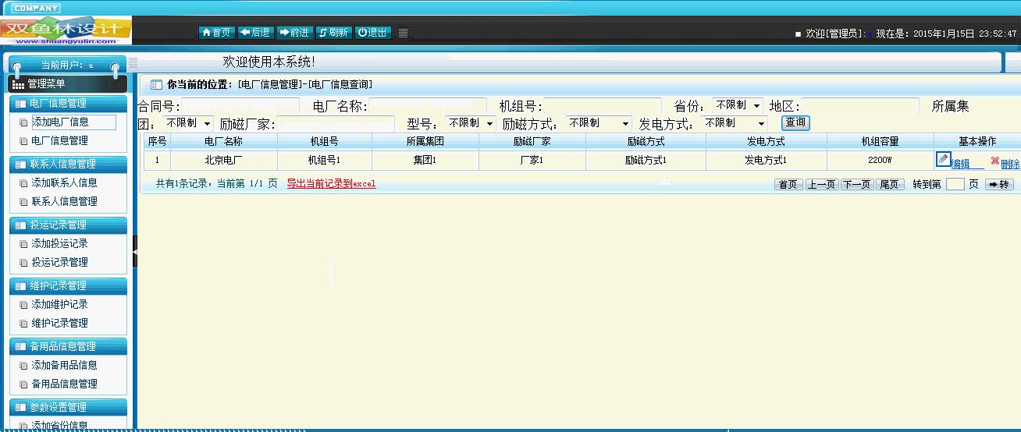Click page icon beside 添加联系人信息

pyautogui.click(x=23, y=183)
